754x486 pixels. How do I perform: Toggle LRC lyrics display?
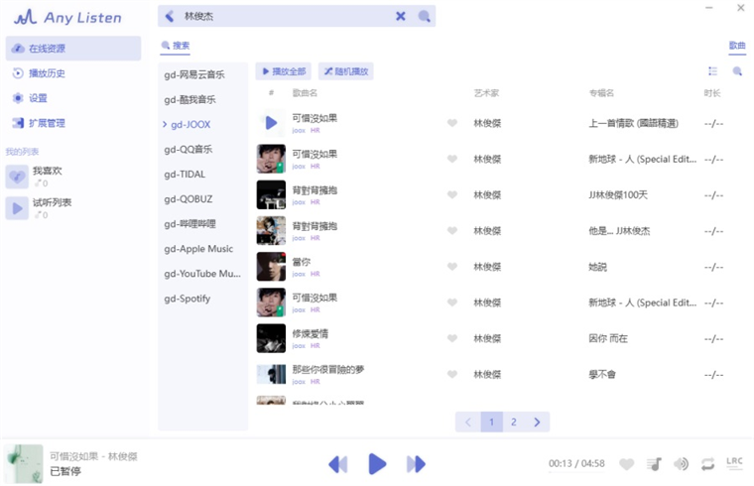734,462
